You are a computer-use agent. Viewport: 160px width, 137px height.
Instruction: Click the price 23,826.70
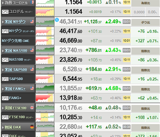coord(71,60)
